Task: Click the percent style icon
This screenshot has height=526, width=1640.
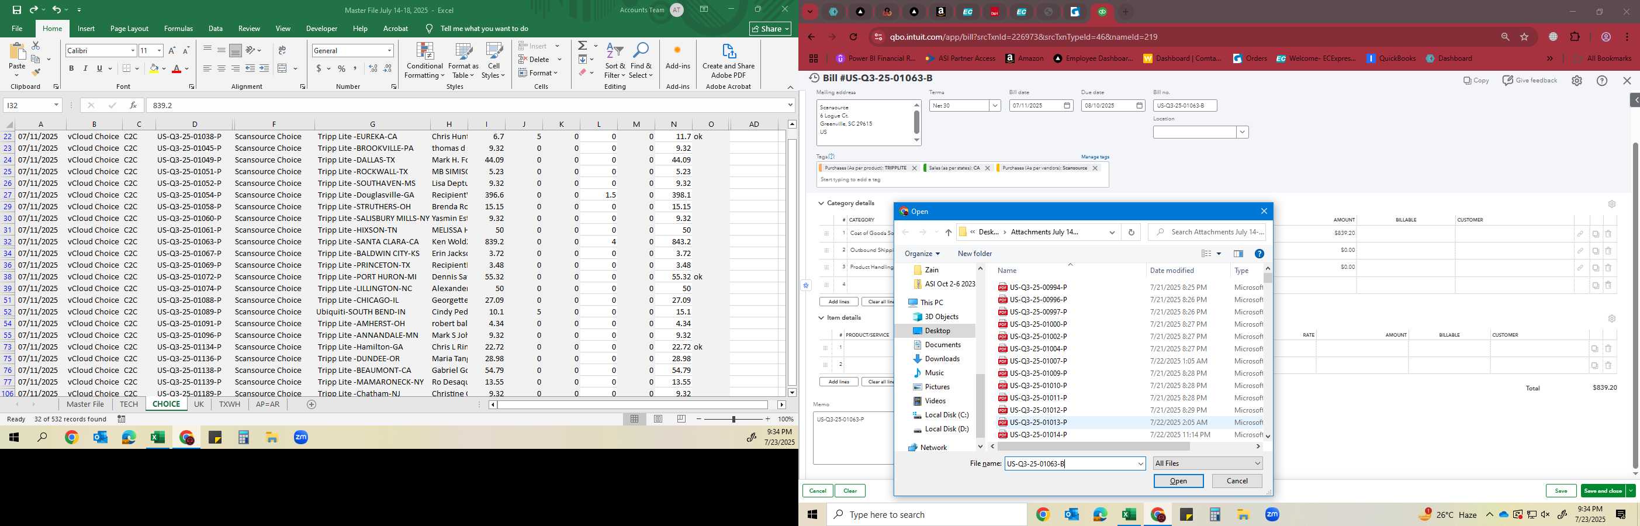Action: [342, 68]
